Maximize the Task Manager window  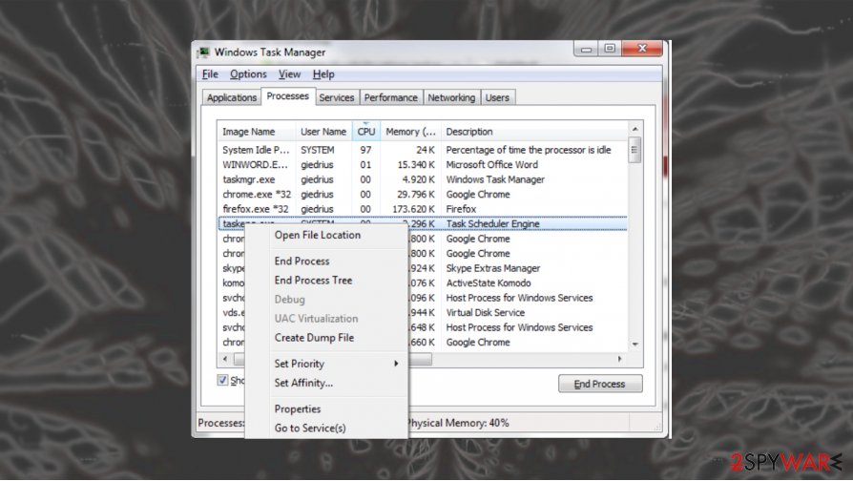click(x=610, y=49)
